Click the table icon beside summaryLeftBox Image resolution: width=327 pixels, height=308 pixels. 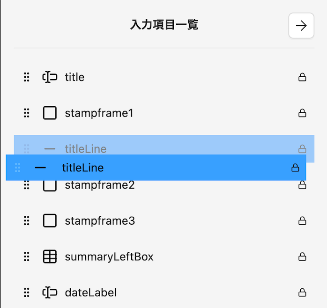[x=50, y=257]
